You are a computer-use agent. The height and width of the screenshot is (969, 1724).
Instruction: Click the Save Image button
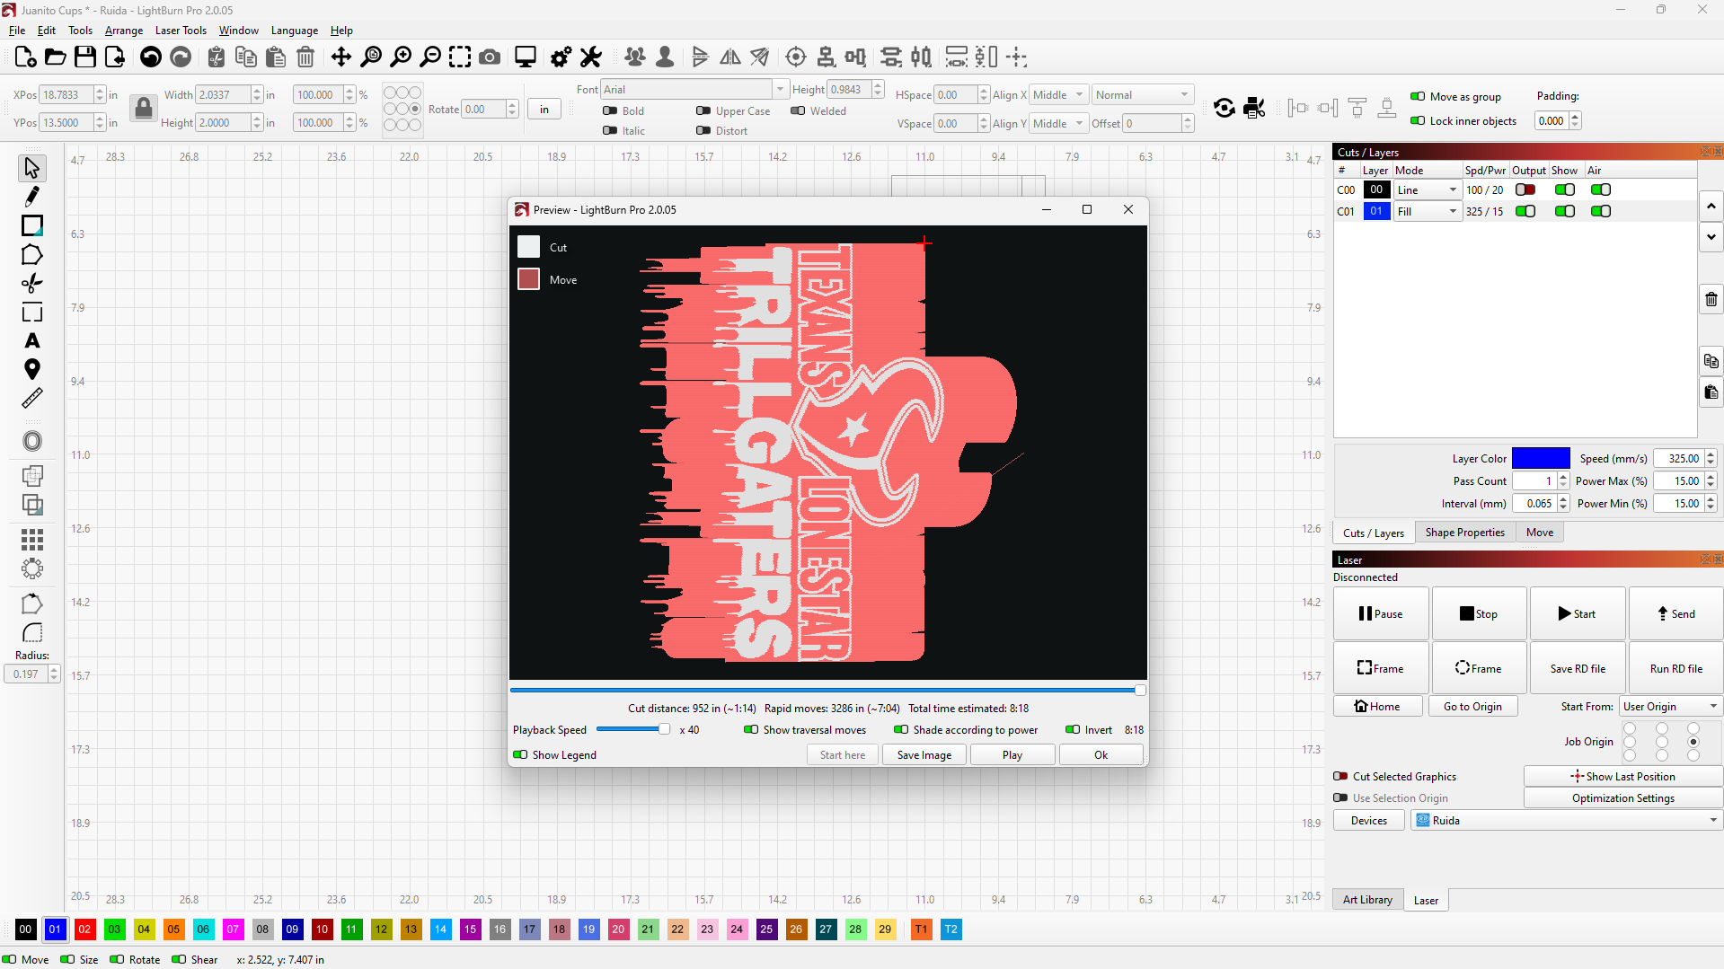tap(924, 755)
